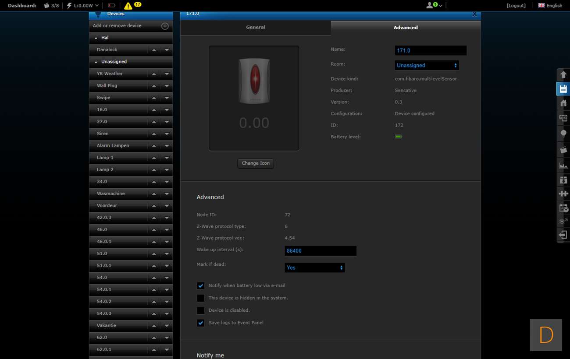Click the save floppy disk icon in sidebar
Viewport: 570px width, 359px height.
pos(563,89)
